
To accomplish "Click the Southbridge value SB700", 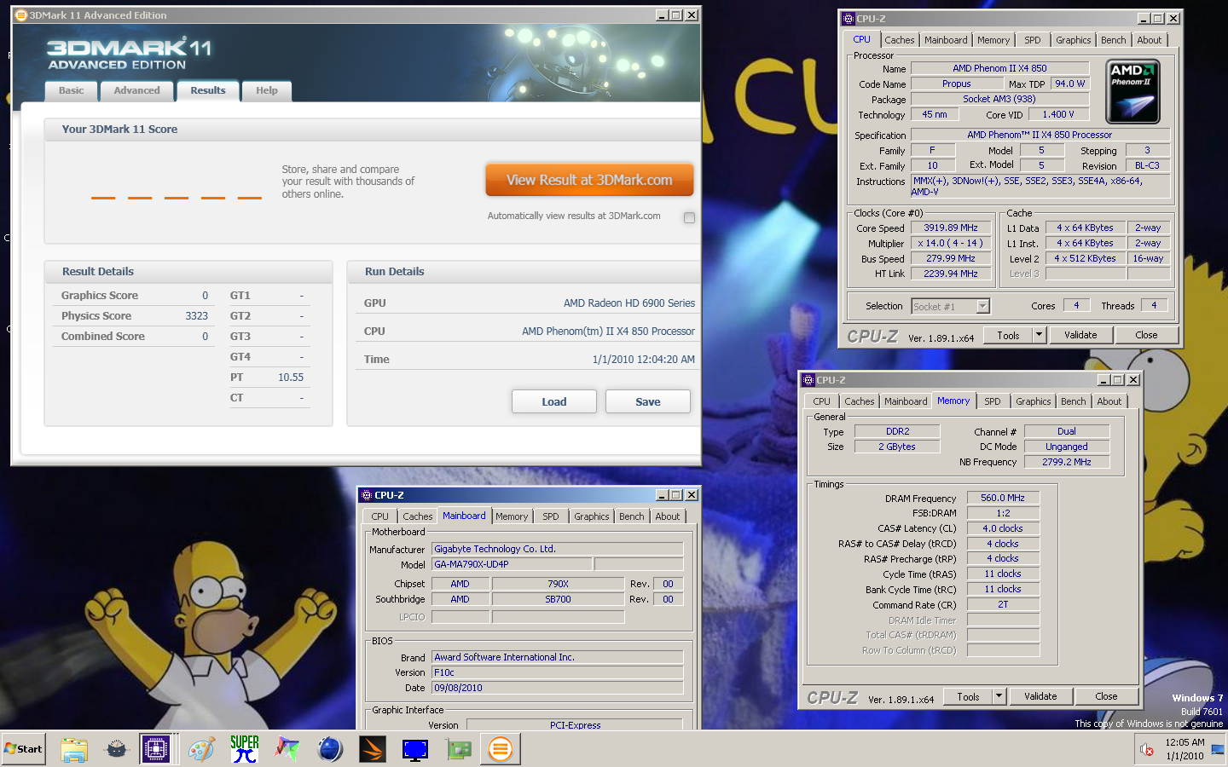I will [x=558, y=599].
